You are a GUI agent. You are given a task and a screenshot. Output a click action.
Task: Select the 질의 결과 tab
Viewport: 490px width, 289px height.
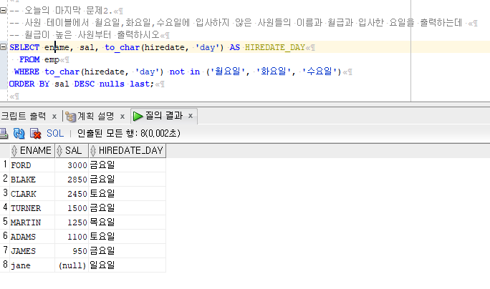(164, 116)
